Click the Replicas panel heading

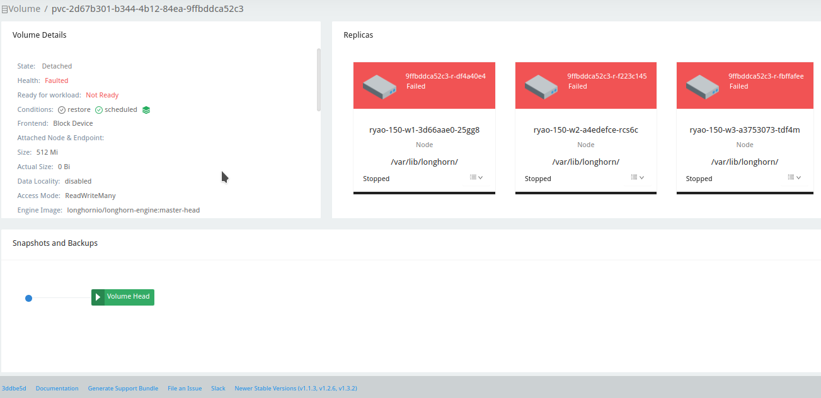click(x=359, y=35)
